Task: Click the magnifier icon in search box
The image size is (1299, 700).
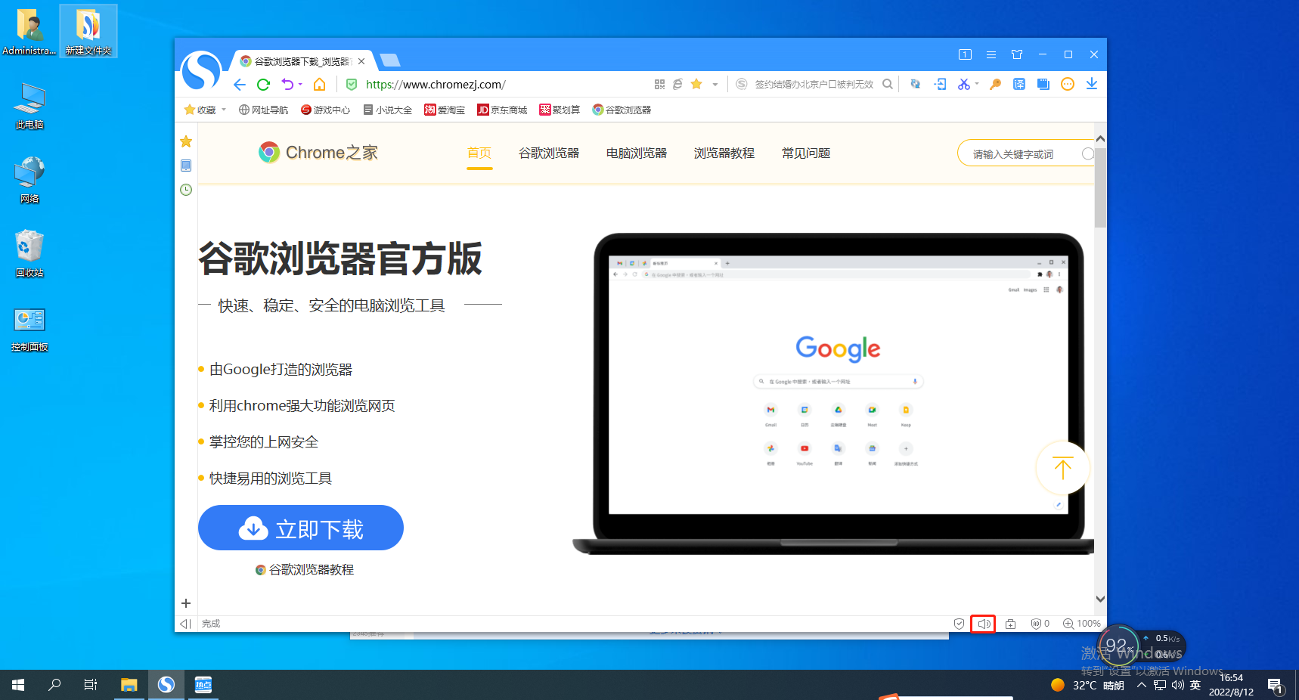Action: (888, 85)
